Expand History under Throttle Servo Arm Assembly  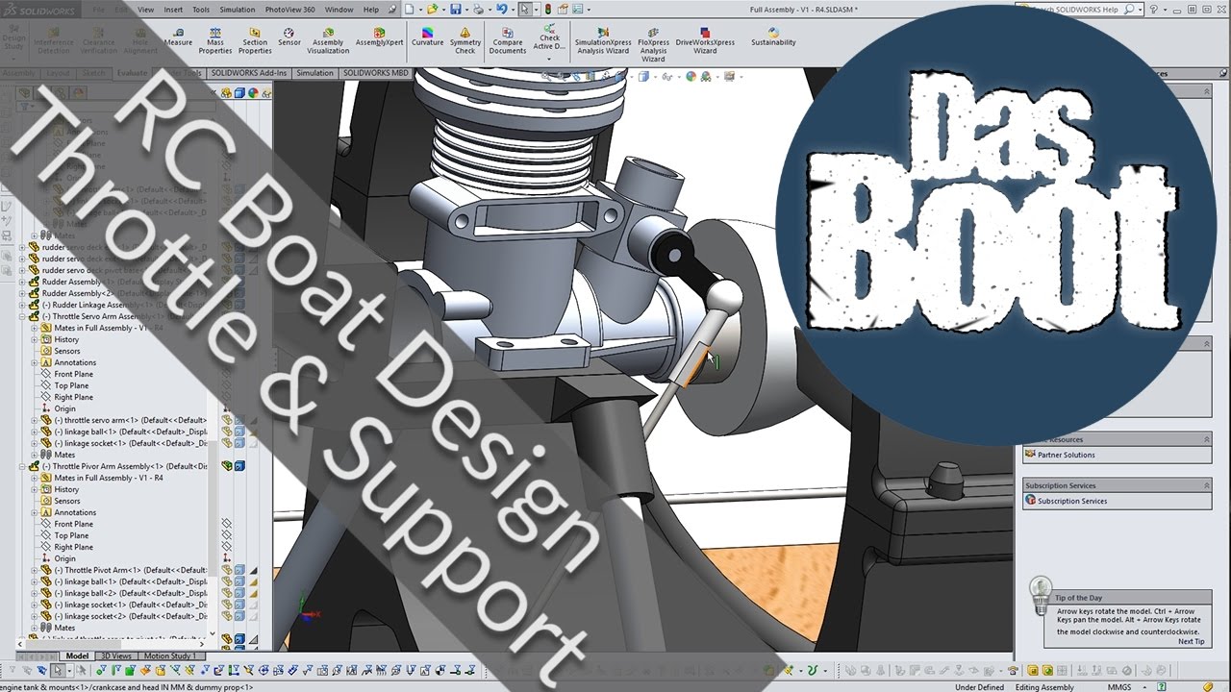[x=35, y=339]
